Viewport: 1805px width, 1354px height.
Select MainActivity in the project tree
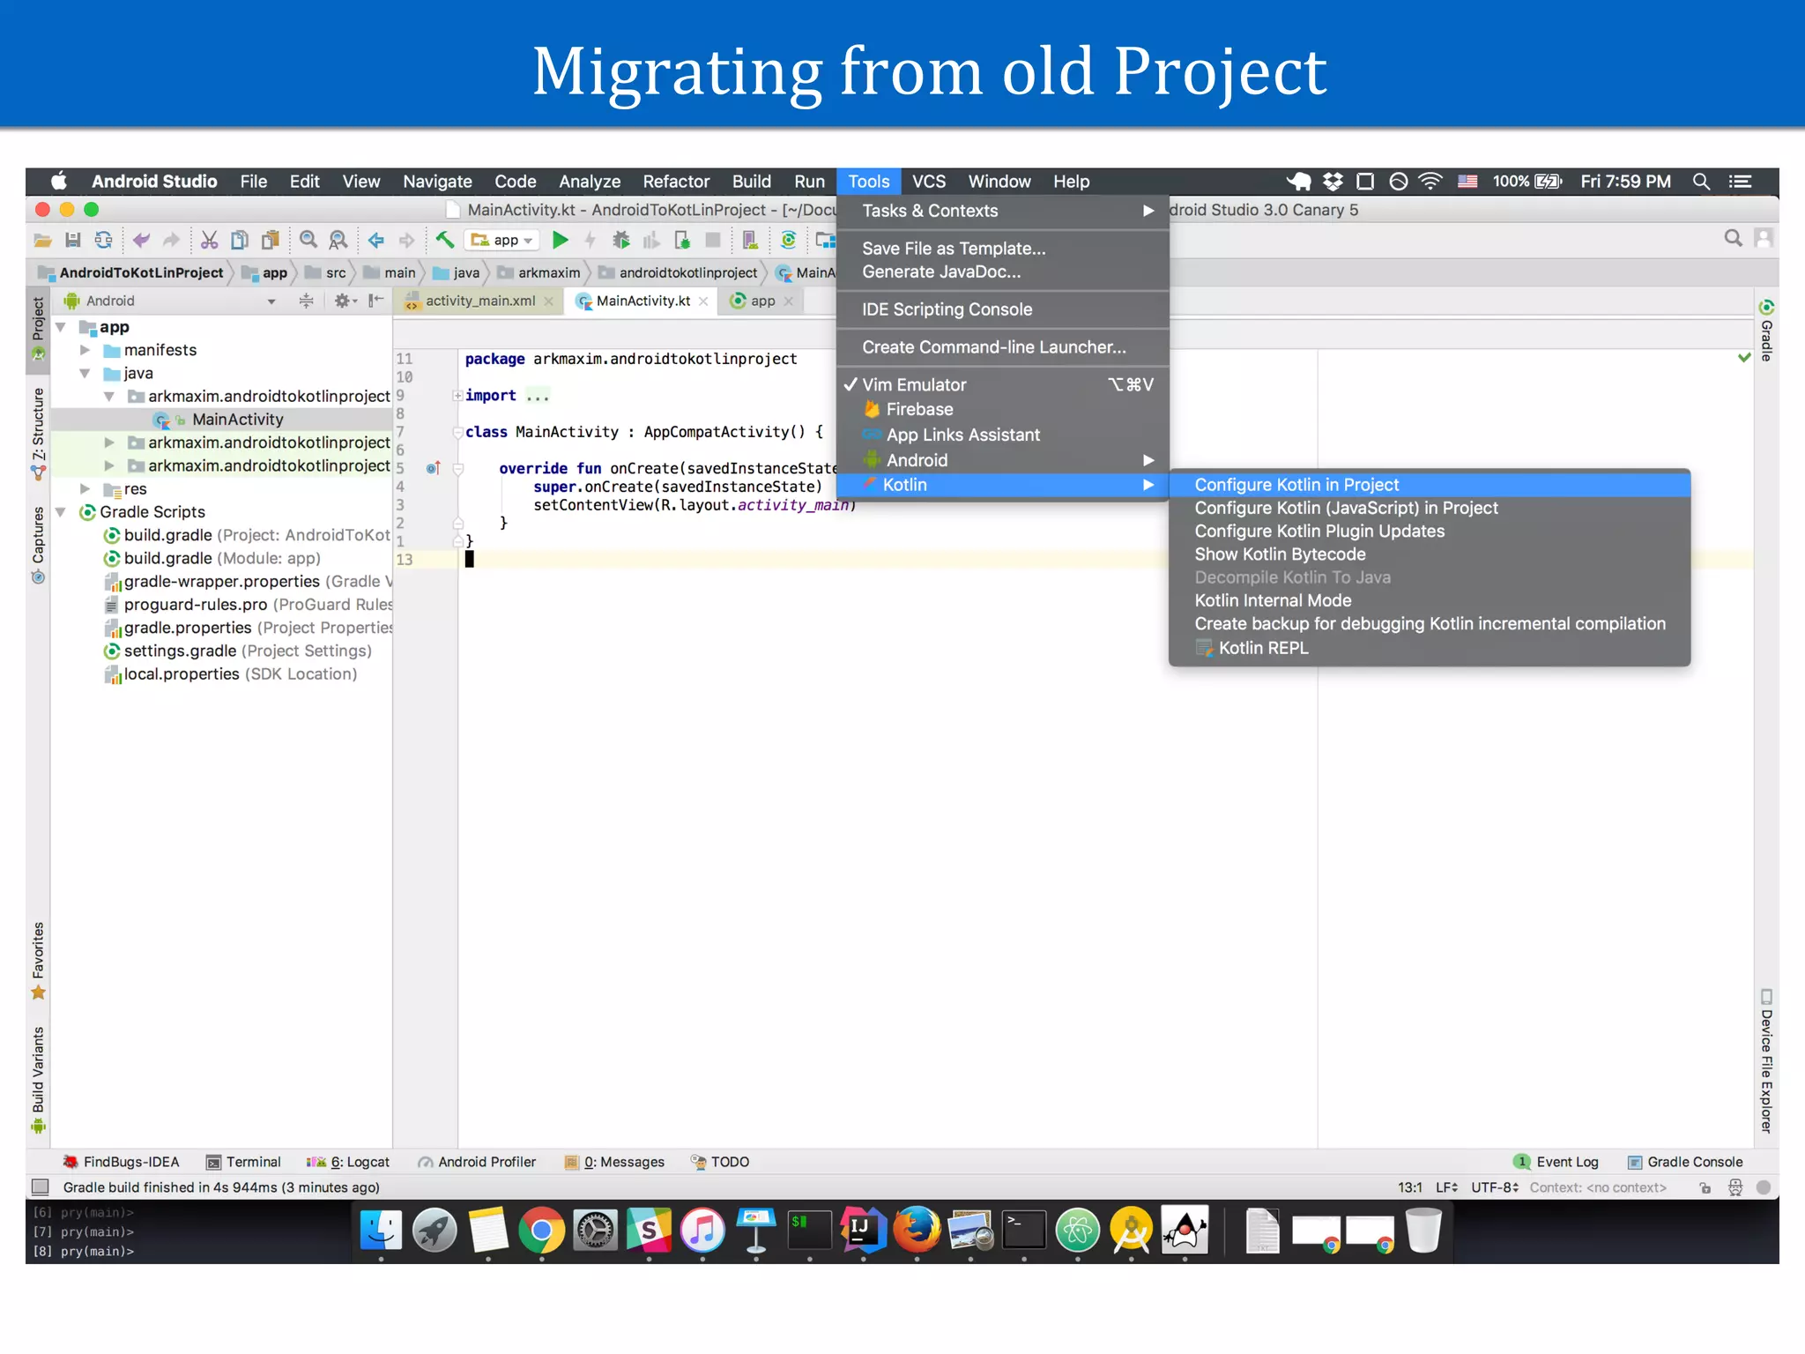[220, 420]
